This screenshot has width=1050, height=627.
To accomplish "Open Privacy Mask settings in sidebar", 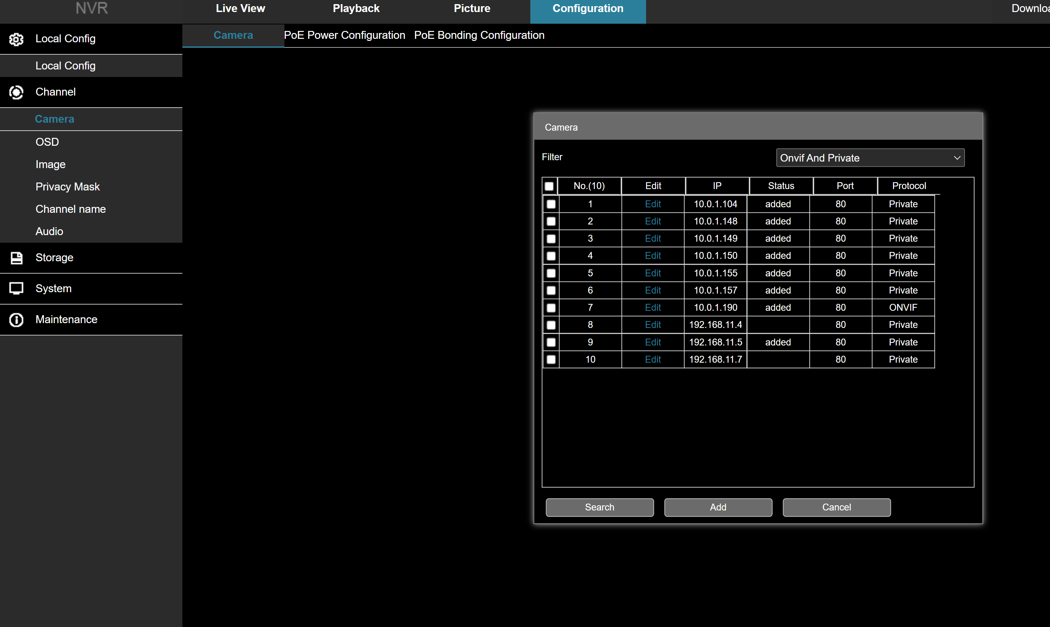I will 68,187.
